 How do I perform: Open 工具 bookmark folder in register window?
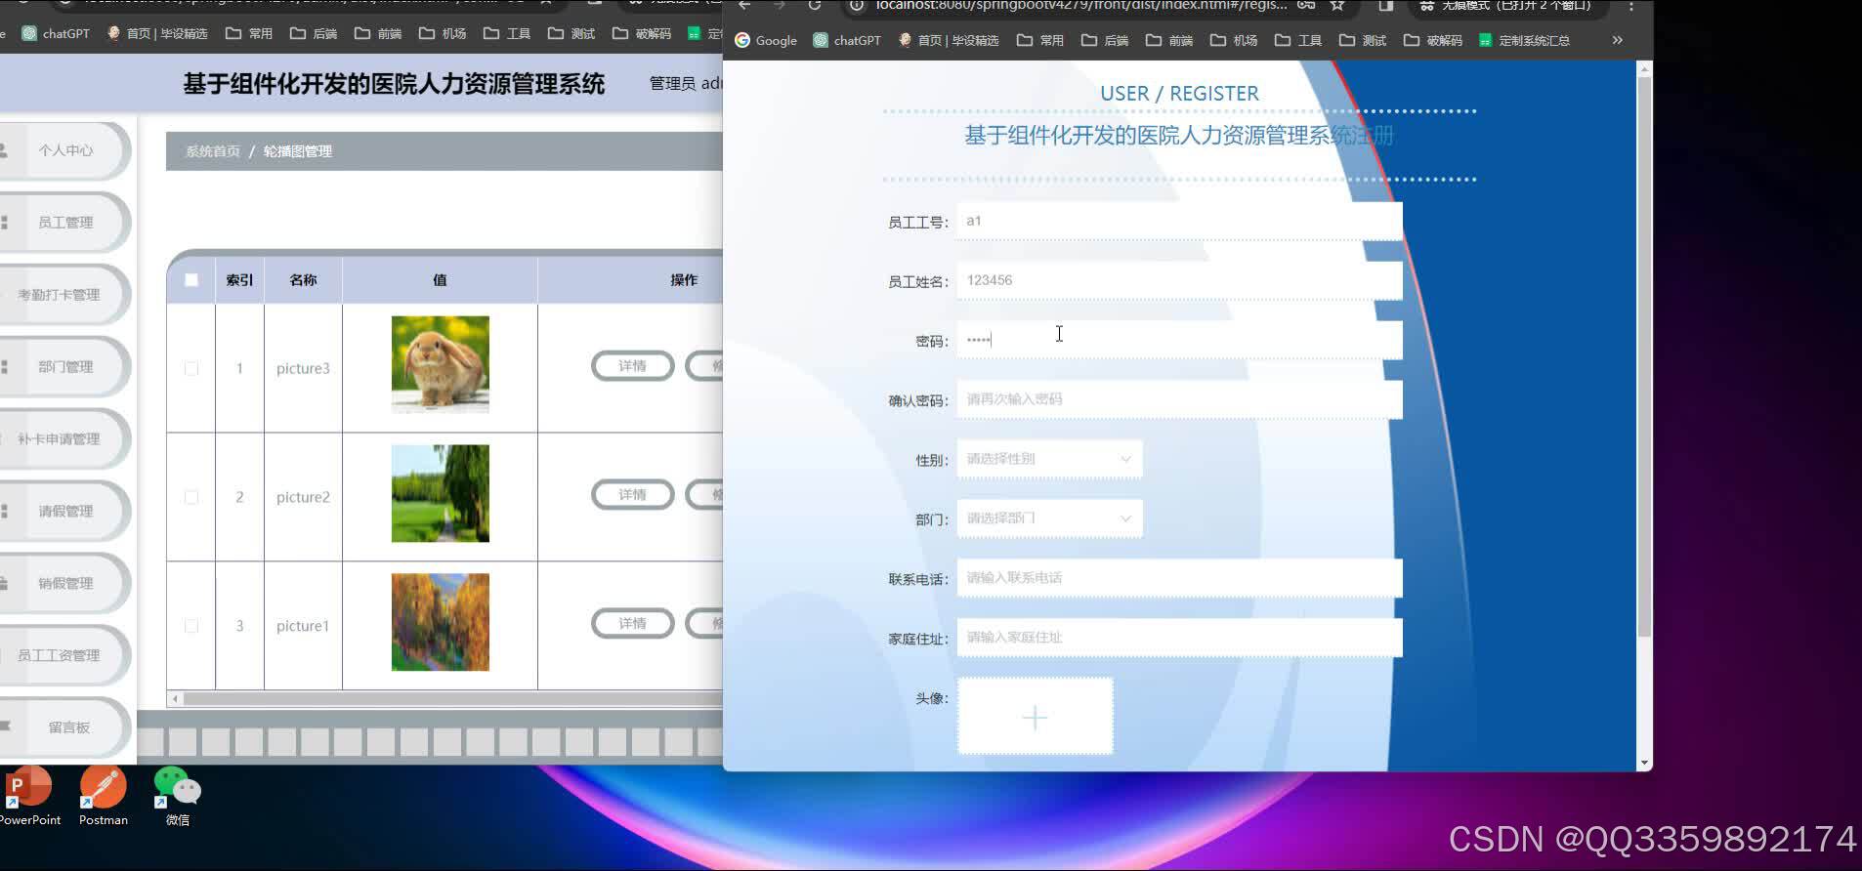(x=1298, y=40)
